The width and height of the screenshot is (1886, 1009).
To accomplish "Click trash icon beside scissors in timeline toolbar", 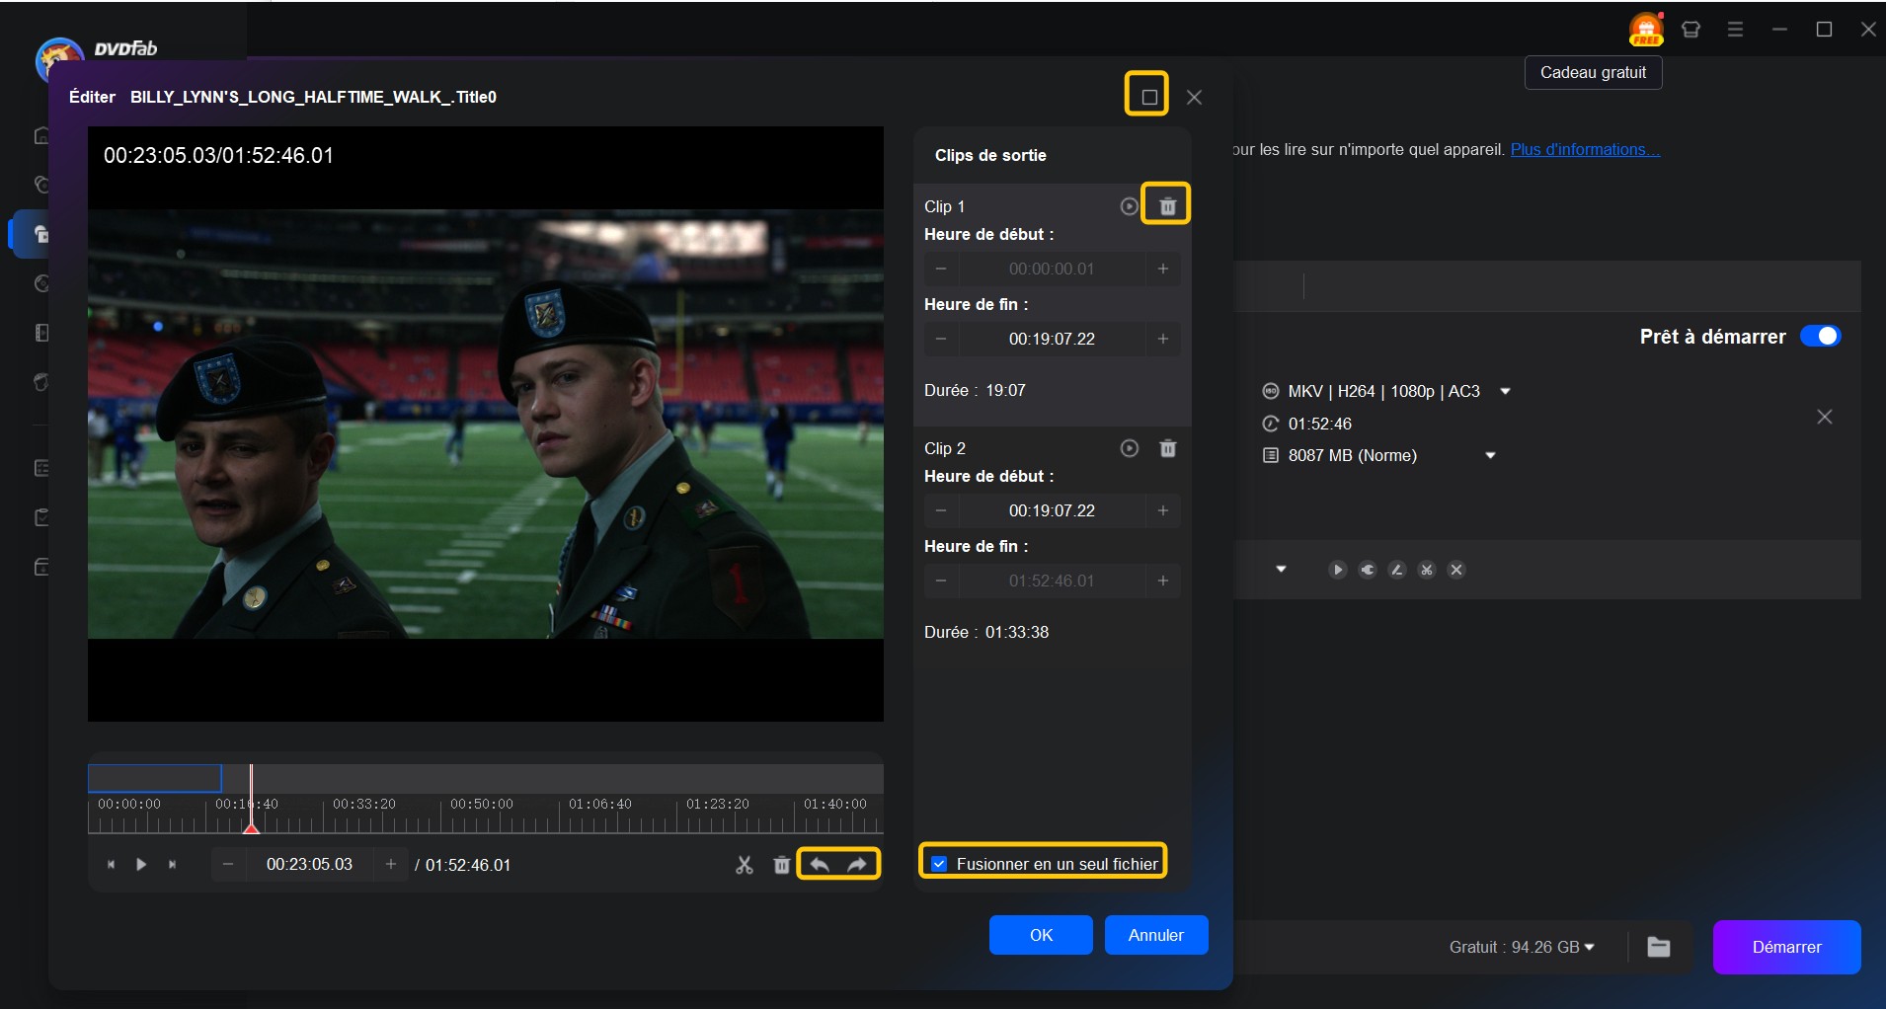I will [781, 865].
